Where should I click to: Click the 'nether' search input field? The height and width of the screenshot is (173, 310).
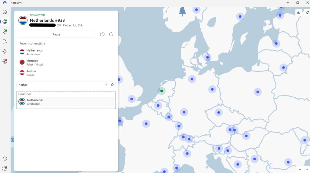(x=61, y=85)
